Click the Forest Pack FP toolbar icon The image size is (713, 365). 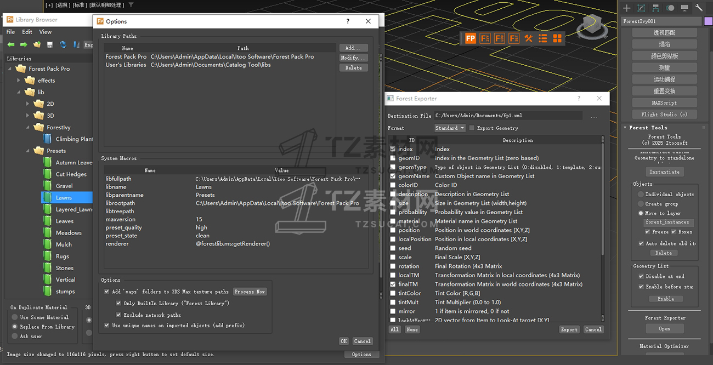click(471, 38)
